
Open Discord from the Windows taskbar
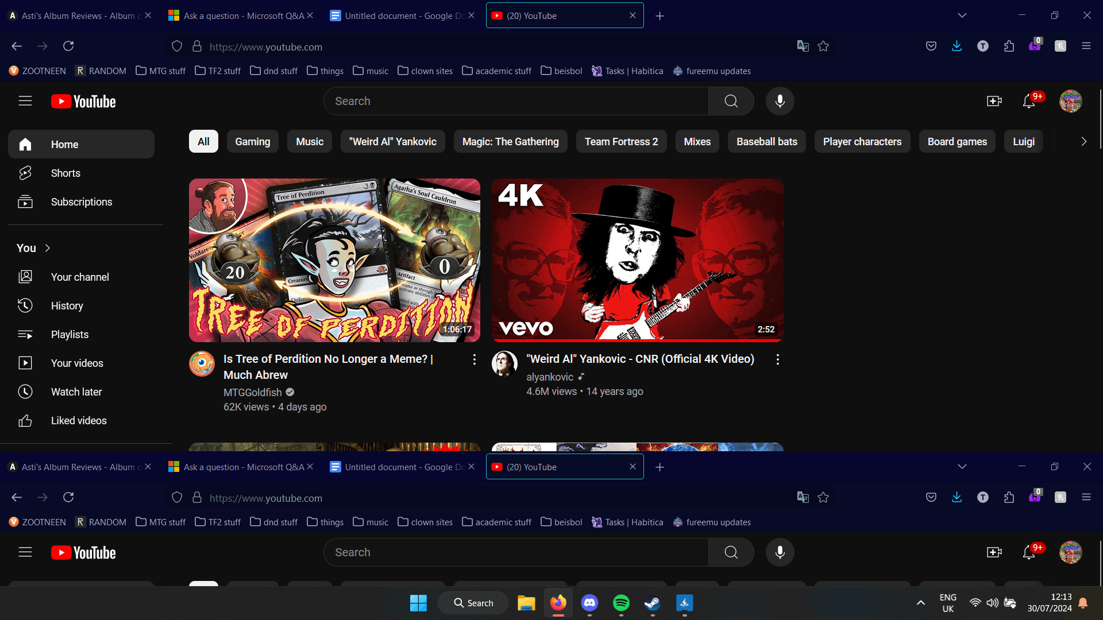pyautogui.click(x=589, y=603)
